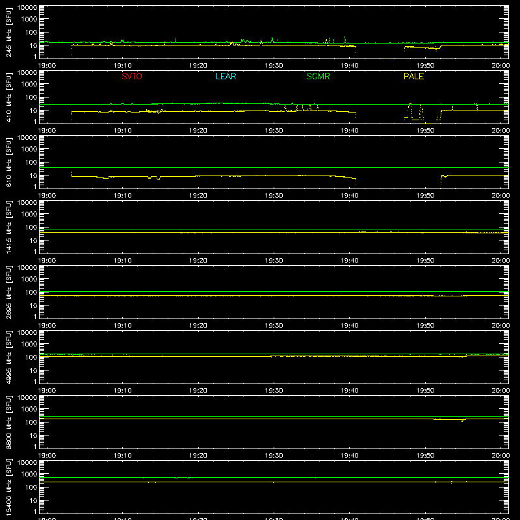Screen dimensions: 520x520
Task: Click the cyan LEAR station label
Action: (226, 76)
